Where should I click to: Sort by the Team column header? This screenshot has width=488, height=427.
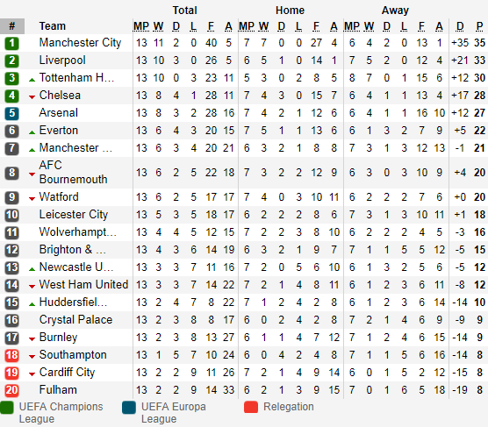53,26
